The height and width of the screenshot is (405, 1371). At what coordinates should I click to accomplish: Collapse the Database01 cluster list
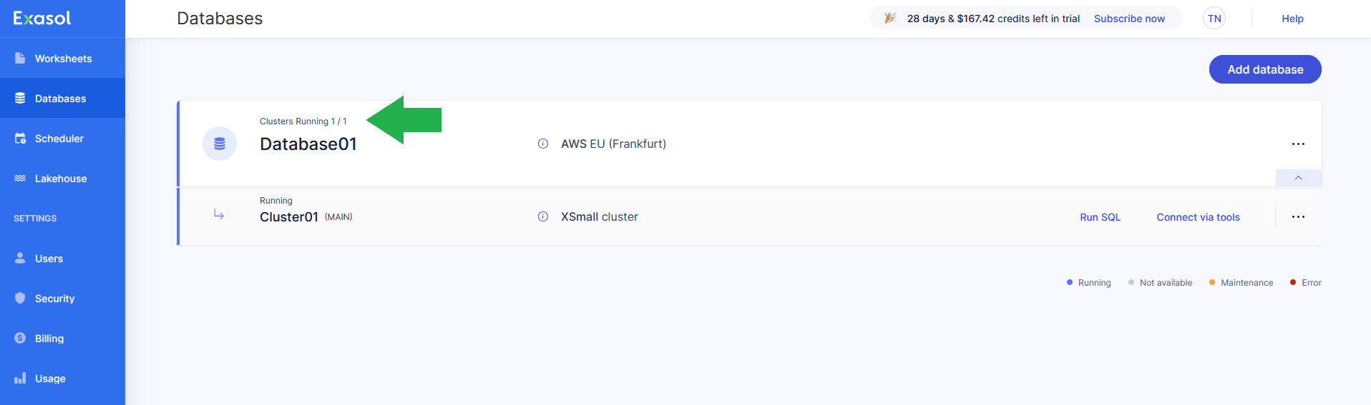pyautogui.click(x=1298, y=178)
